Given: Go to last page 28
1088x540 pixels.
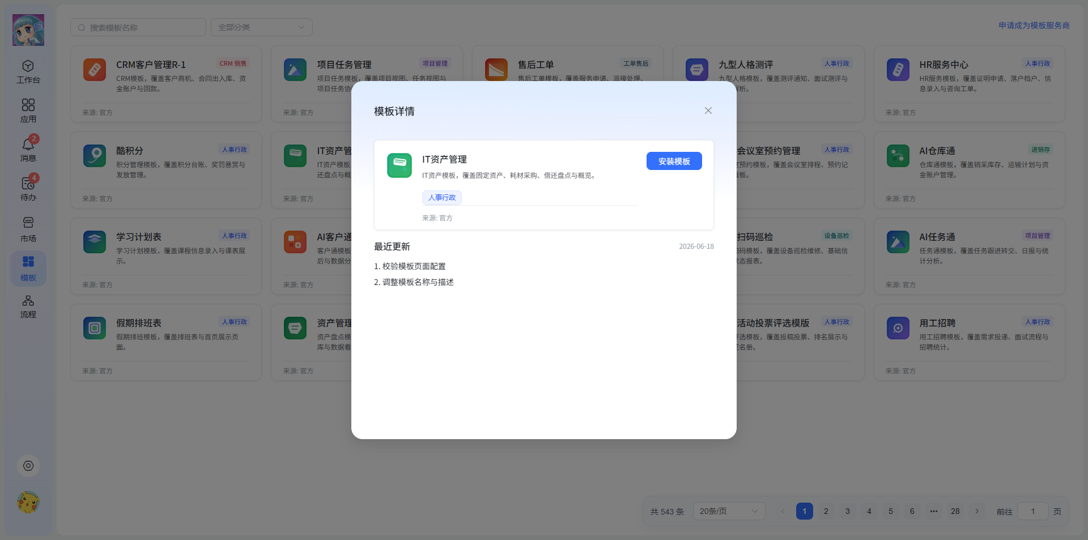Looking at the screenshot, I should coord(955,511).
